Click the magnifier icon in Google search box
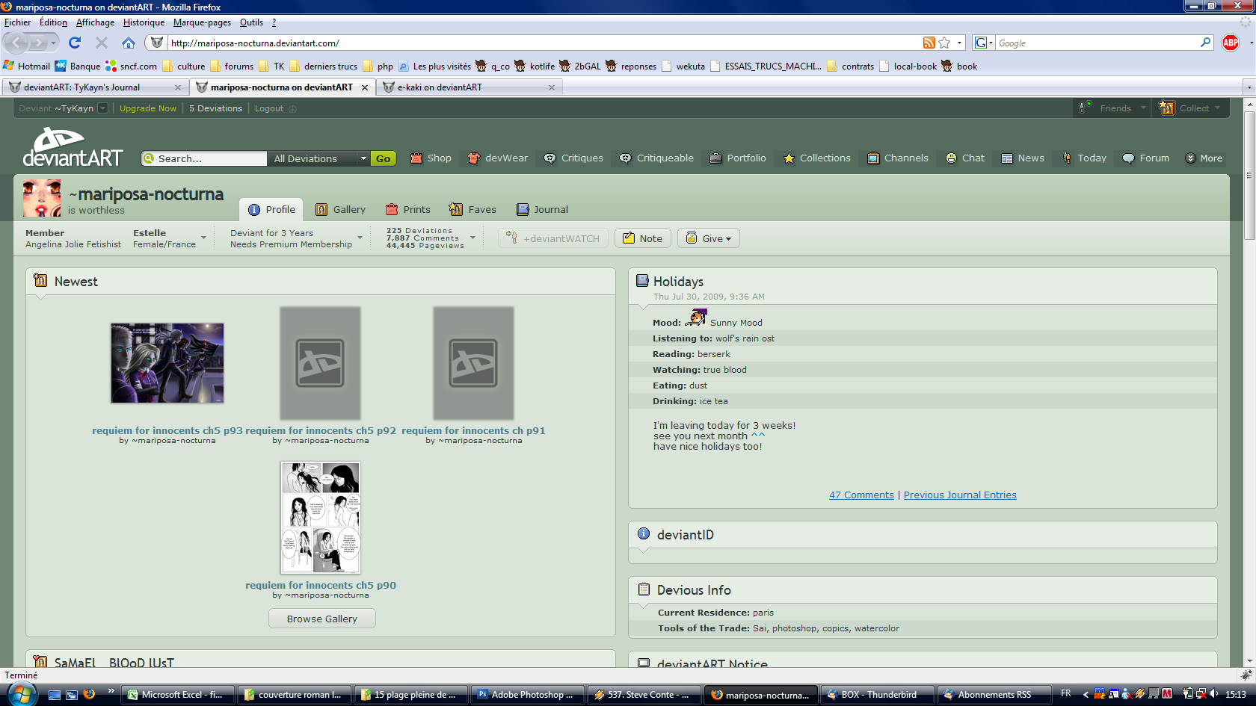Viewport: 1256px width, 706px height. (x=1205, y=43)
